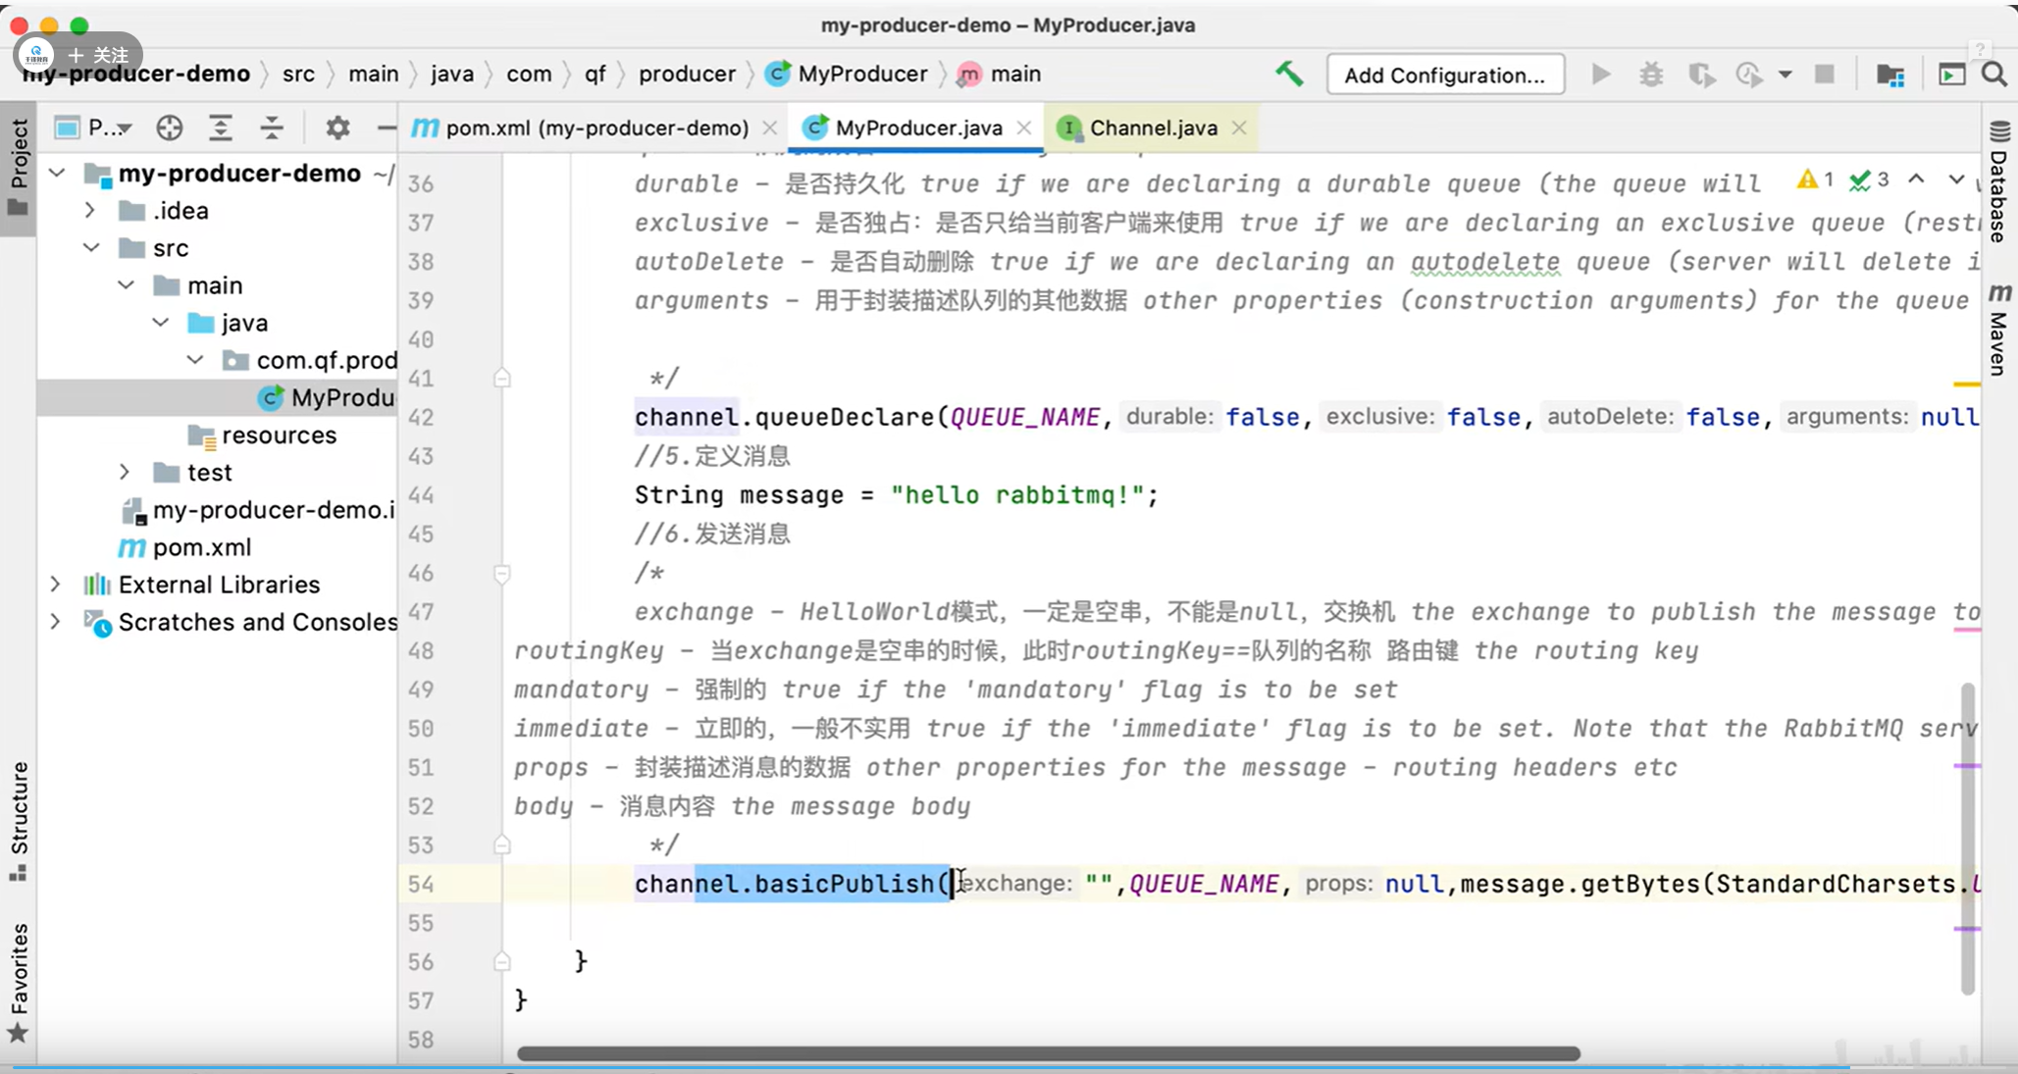Screen dimensions: 2018x1074
Task: Click Expand All in Project panel
Action: (x=221, y=128)
